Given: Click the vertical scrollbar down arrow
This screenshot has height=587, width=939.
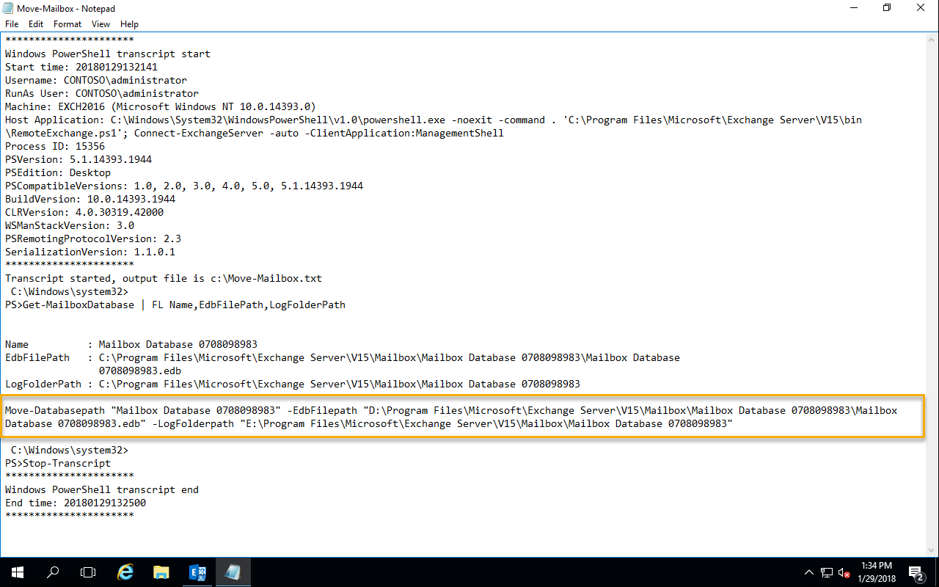Looking at the screenshot, I should point(932,550).
